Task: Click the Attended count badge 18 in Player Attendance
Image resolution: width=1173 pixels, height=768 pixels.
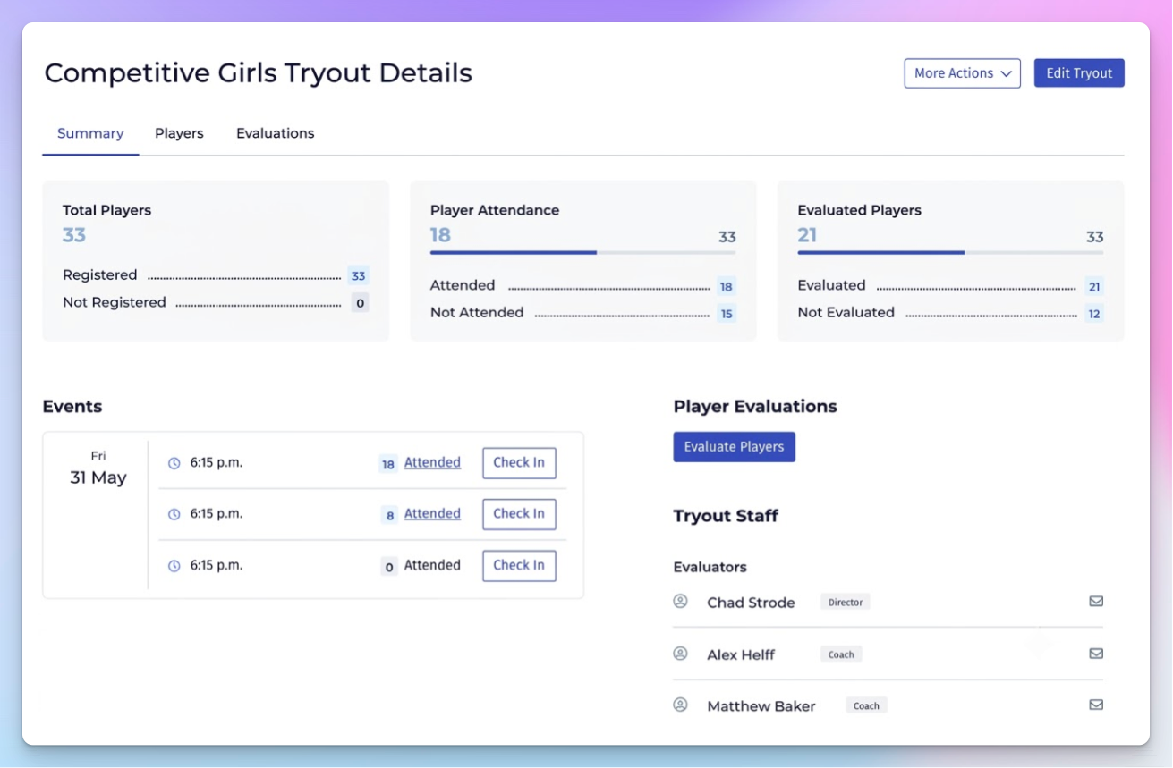Action: [x=727, y=287]
